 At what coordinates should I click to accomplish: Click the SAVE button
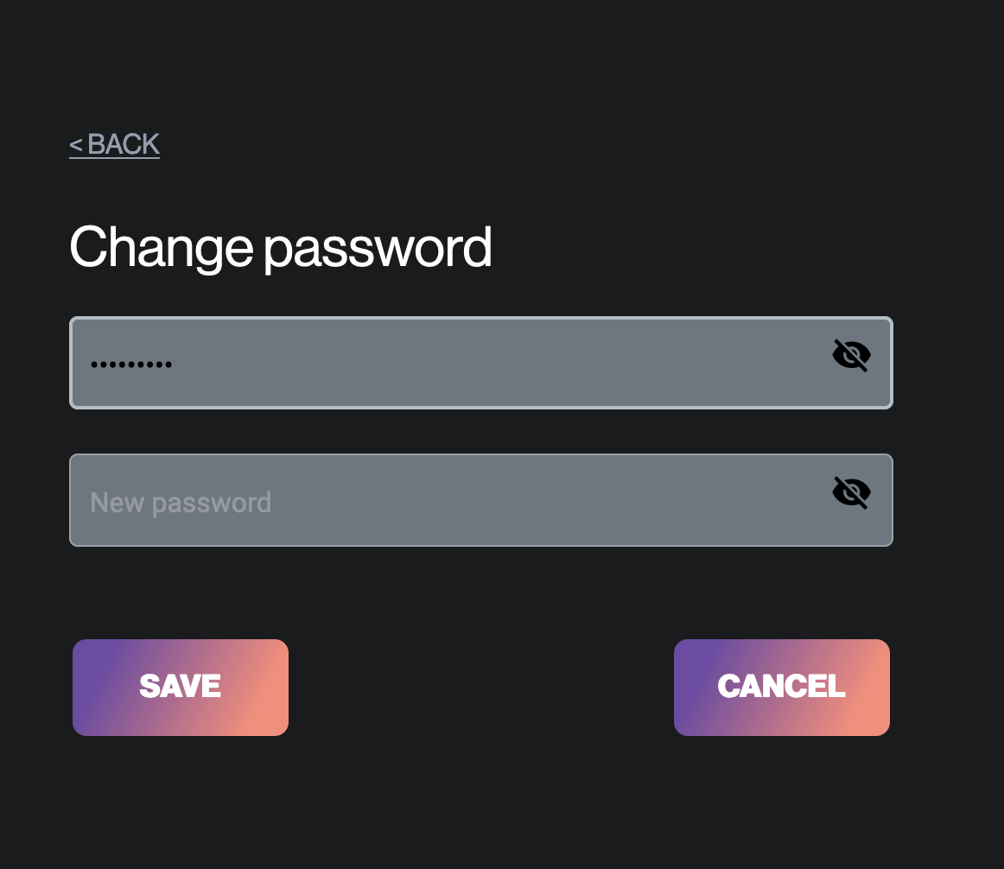click(x=180, y=687)
